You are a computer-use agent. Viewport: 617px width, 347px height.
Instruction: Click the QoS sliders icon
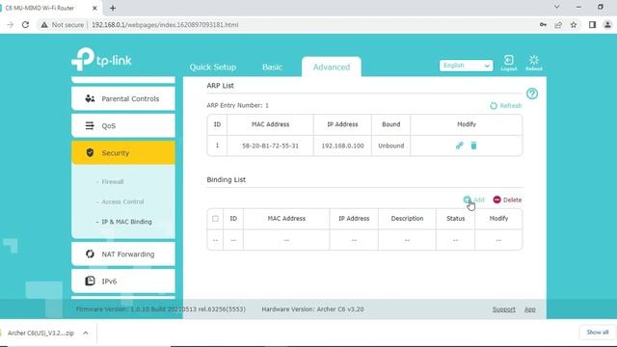click(90, 126)
